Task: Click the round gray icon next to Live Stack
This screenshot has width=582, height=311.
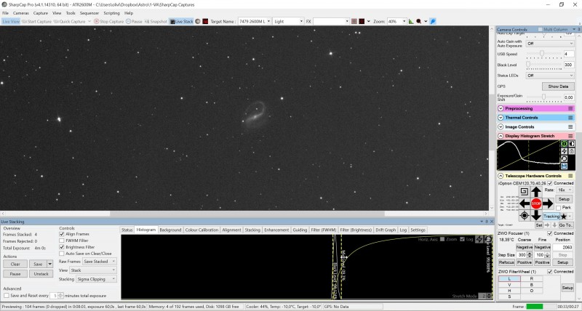Action: click(x=198, y=22)
